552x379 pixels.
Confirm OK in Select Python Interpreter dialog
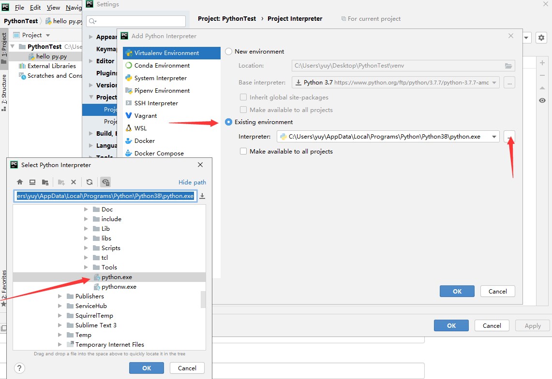(x=147, y=368)
